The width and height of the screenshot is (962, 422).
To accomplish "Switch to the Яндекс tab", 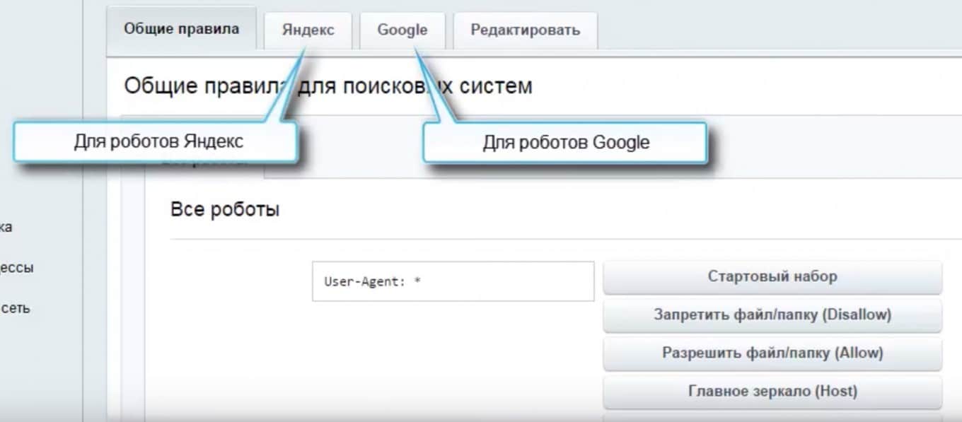I will coord(308,30).
